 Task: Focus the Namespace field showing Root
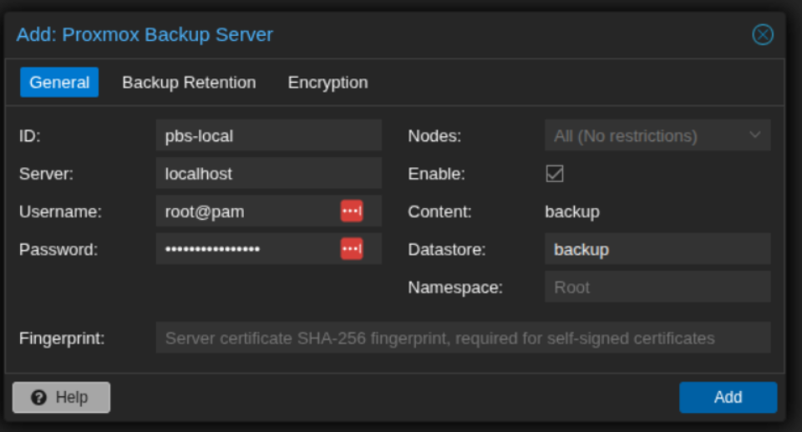point(657,287)
